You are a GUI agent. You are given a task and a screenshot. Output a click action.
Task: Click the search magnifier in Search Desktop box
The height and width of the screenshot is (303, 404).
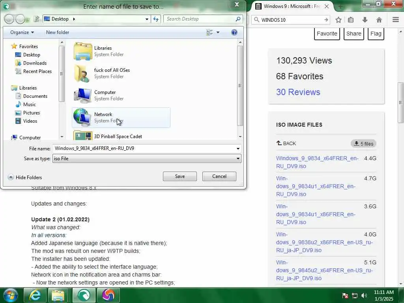pyautogui.click(x=238, y=19)
